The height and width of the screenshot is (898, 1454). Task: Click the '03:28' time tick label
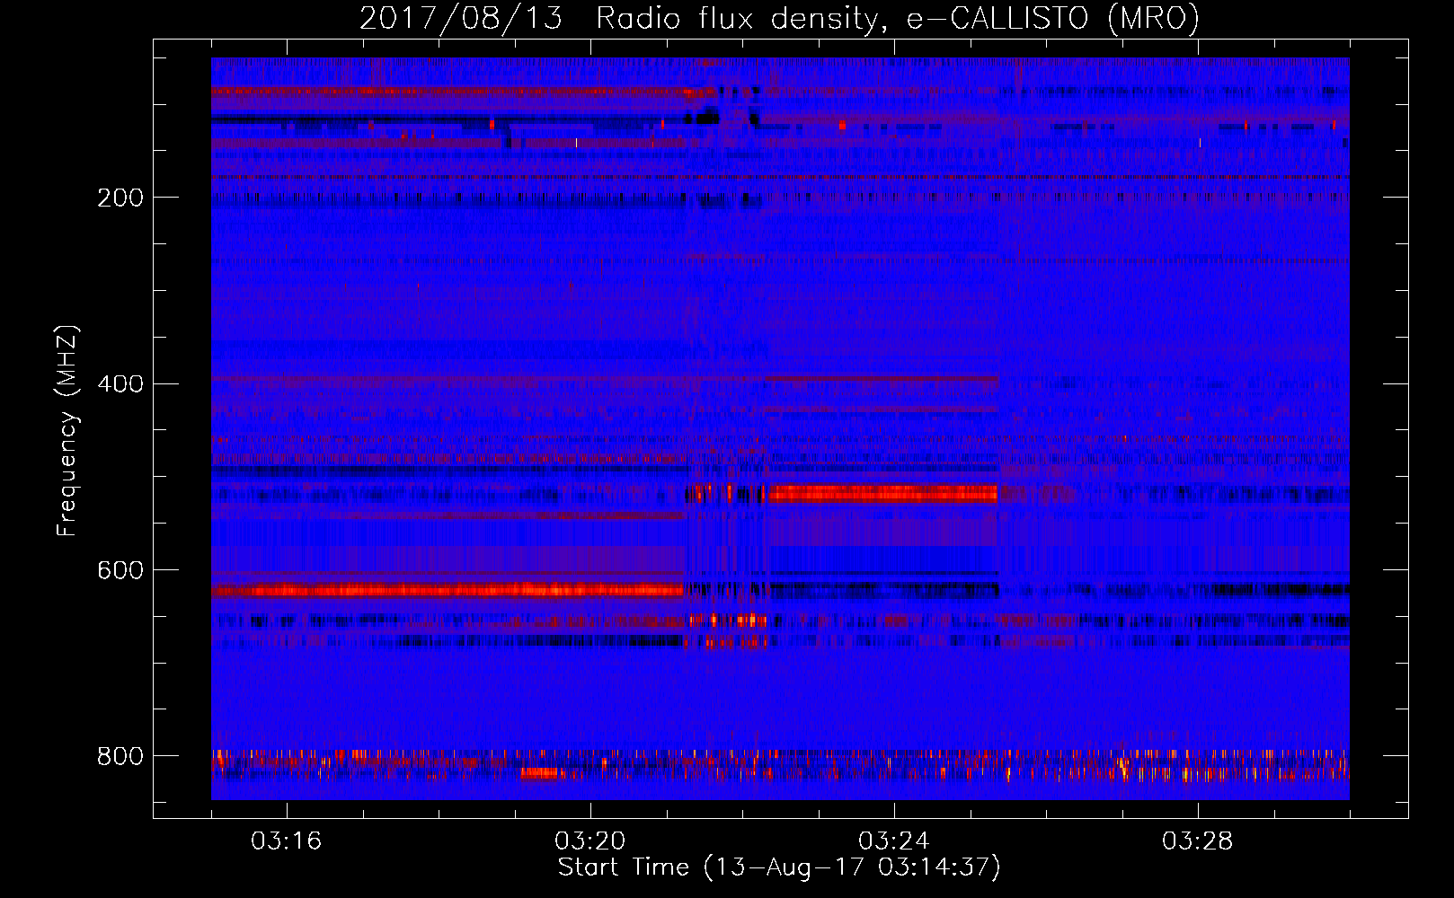tap(1197, 841)
